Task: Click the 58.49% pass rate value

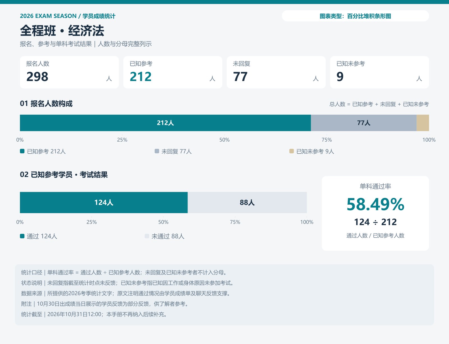Action: tap(375, 204)
